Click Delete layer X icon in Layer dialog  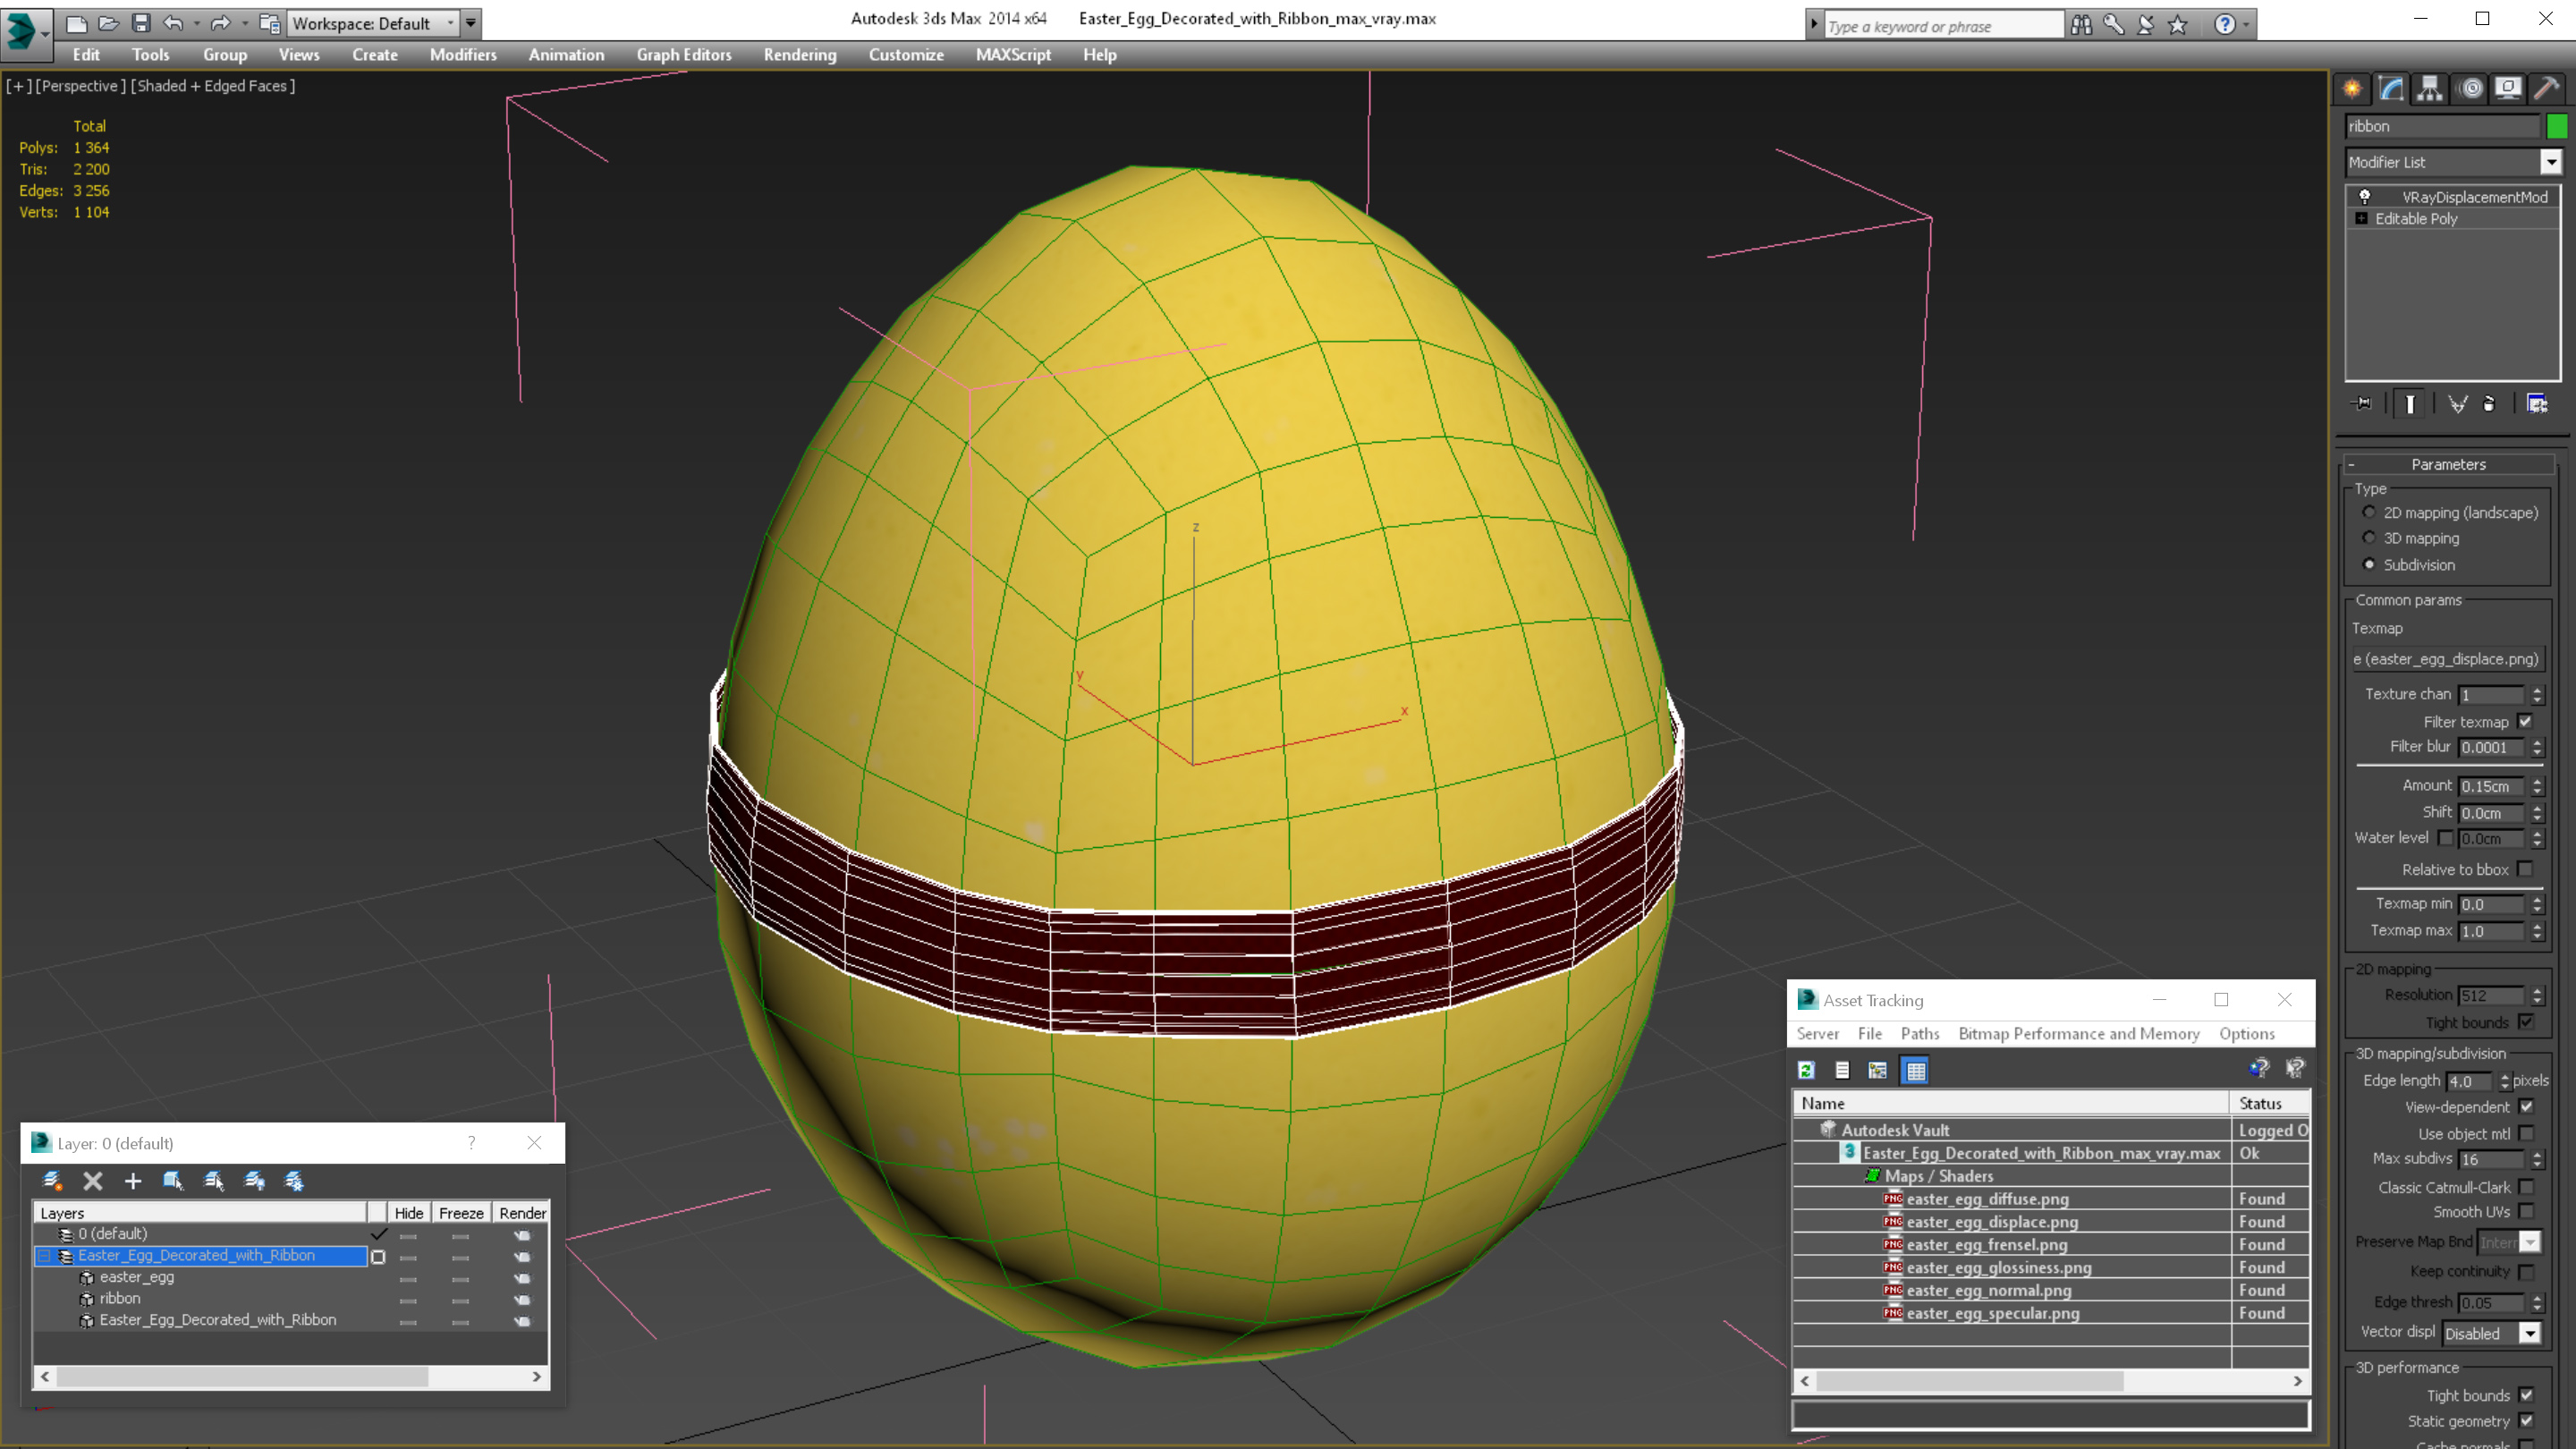click(93, 1181)
